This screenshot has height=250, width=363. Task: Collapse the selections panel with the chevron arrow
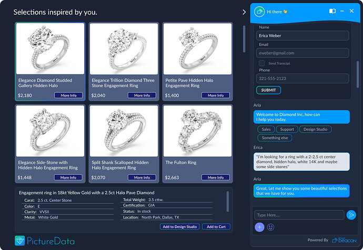[x=244, y=12]
